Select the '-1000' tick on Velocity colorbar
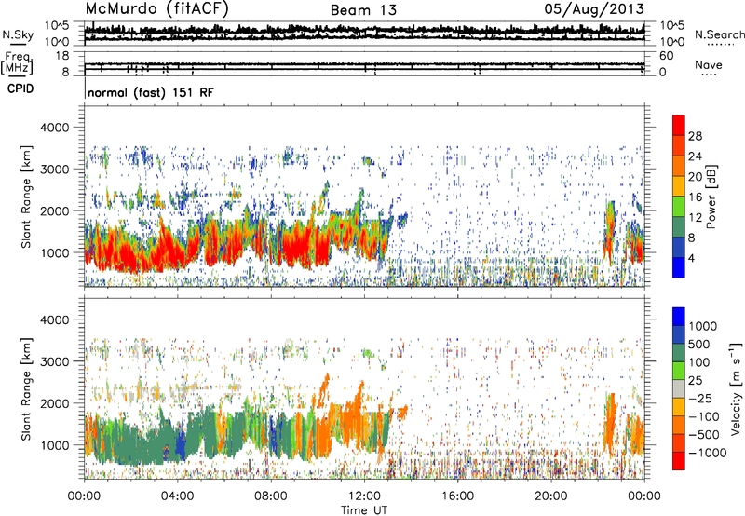The width and height of the screenshot is (745, 516). click(x=707, y=453)
